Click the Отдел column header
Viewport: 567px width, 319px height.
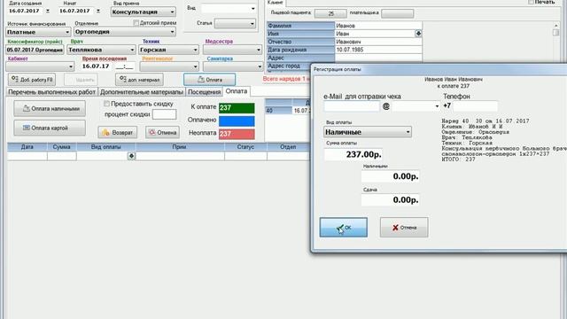pos(288,147)
